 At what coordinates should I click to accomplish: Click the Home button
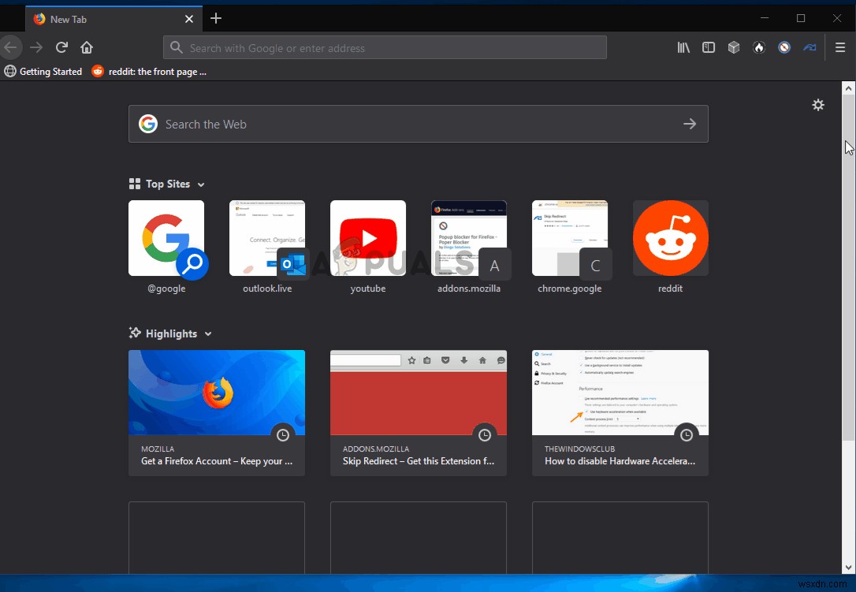(x=87, y=47)
